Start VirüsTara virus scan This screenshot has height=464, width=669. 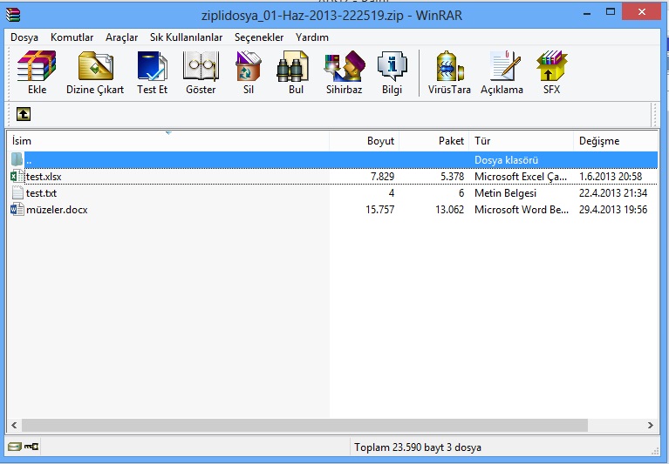click(x=450, y=66)
